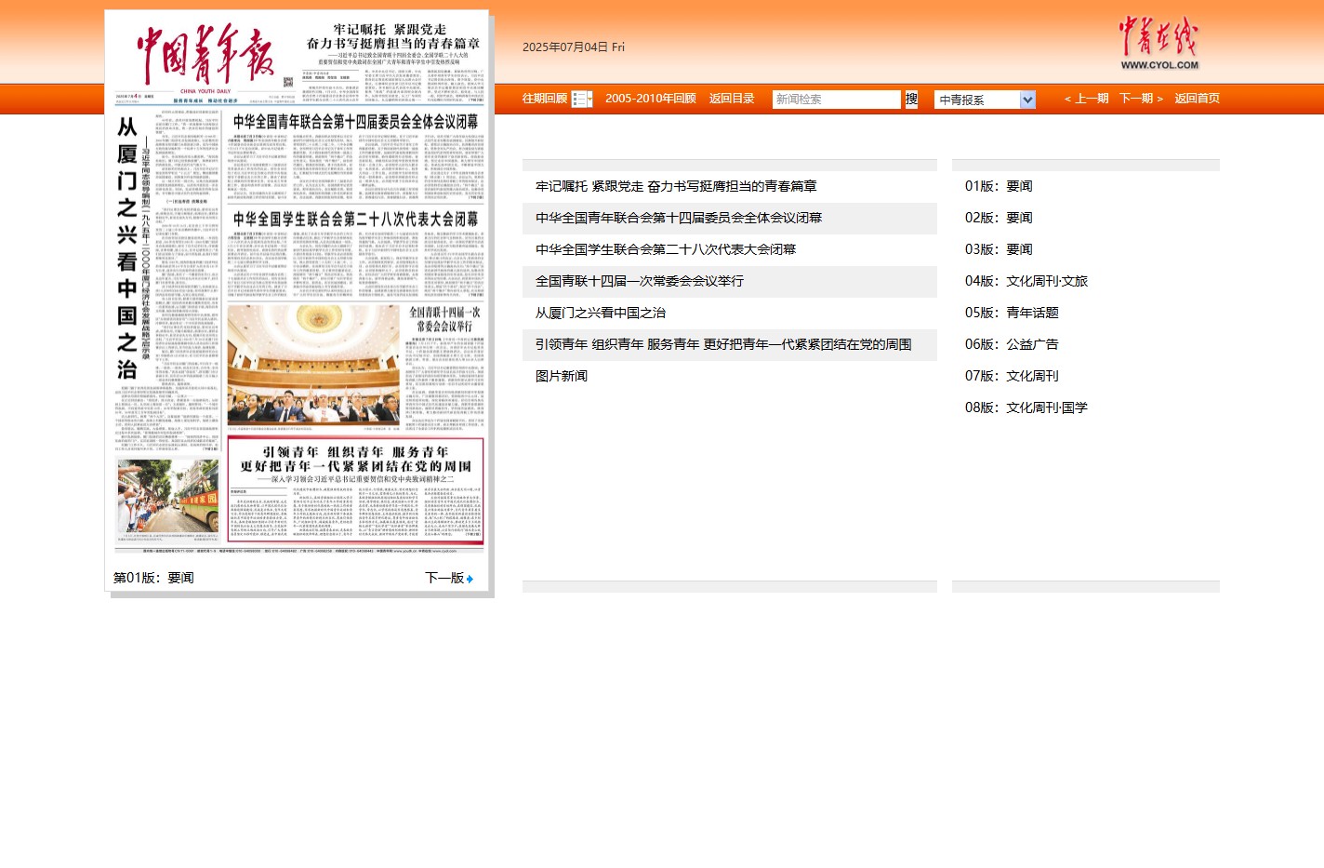Click the bus crowd photo on the newspaper page
This screenshot has height=868, width=1324.
[167, 495]
